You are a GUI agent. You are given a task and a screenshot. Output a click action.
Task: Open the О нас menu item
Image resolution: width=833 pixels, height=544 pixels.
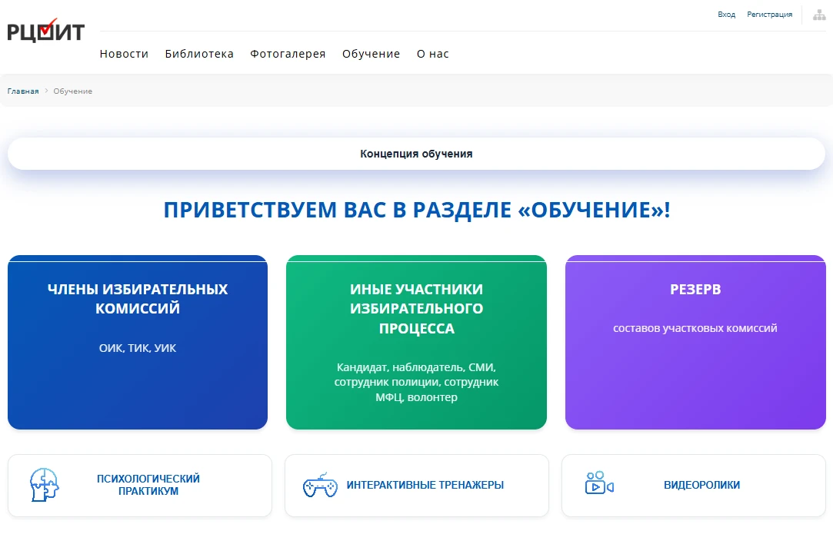[x=432, y=54]
